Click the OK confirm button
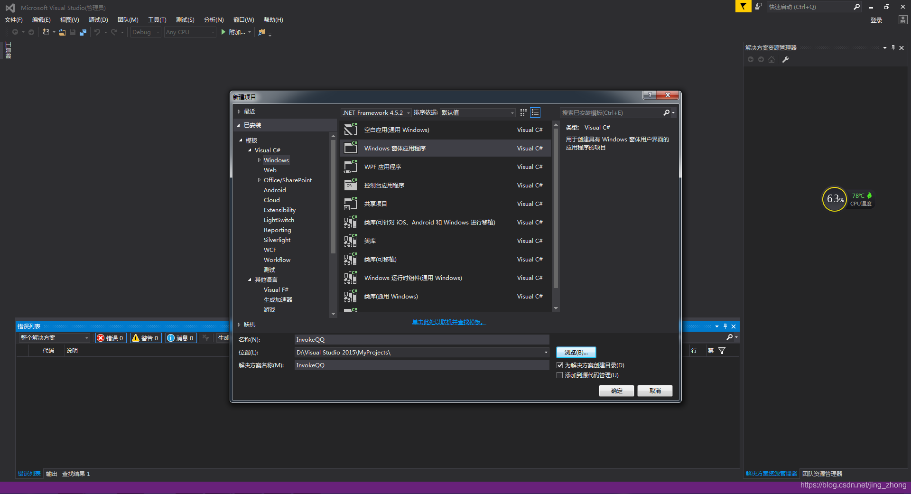 [x=616, y=391]
